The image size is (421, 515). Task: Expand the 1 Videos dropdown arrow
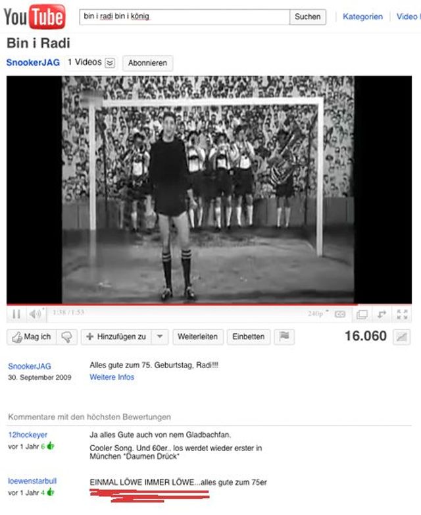point(110,63)
